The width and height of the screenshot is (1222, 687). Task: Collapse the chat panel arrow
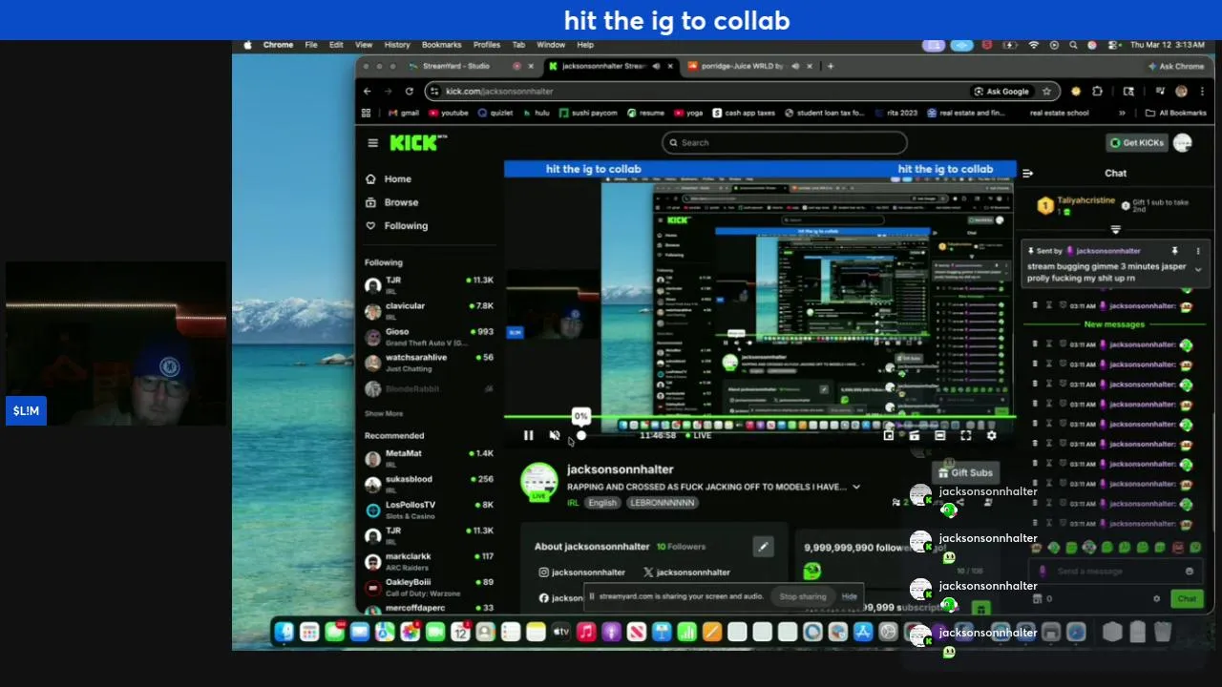1027,174
